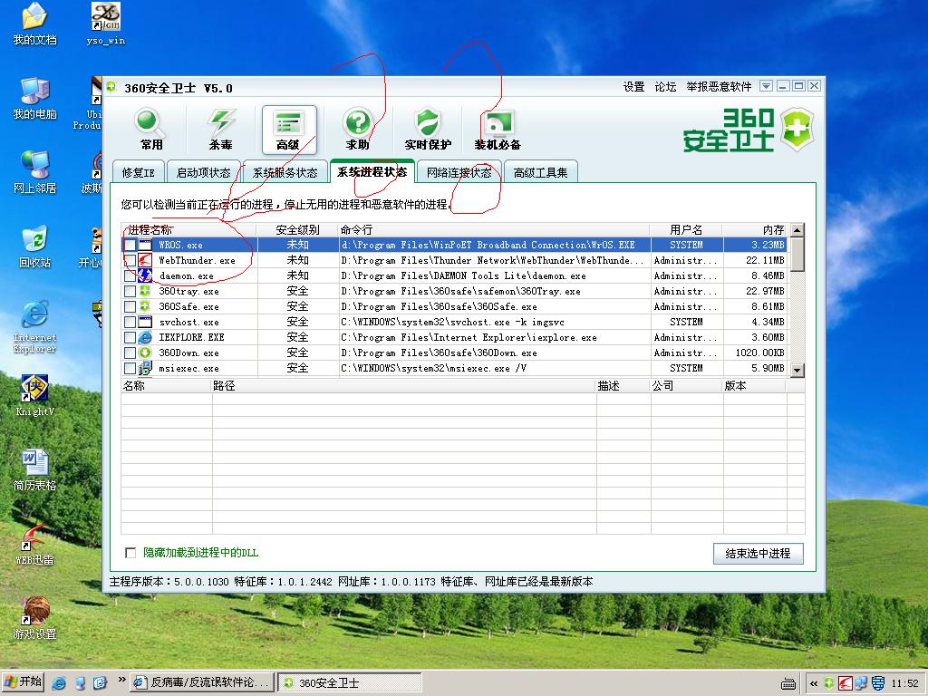Switch to 启动项状态 tab
The image size is (928, 696).
[204, 172]
